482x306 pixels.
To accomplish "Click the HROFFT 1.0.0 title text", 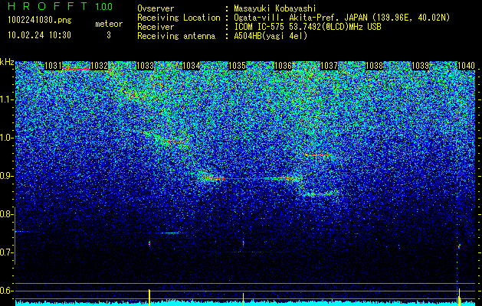I will [x=61, y=6].
